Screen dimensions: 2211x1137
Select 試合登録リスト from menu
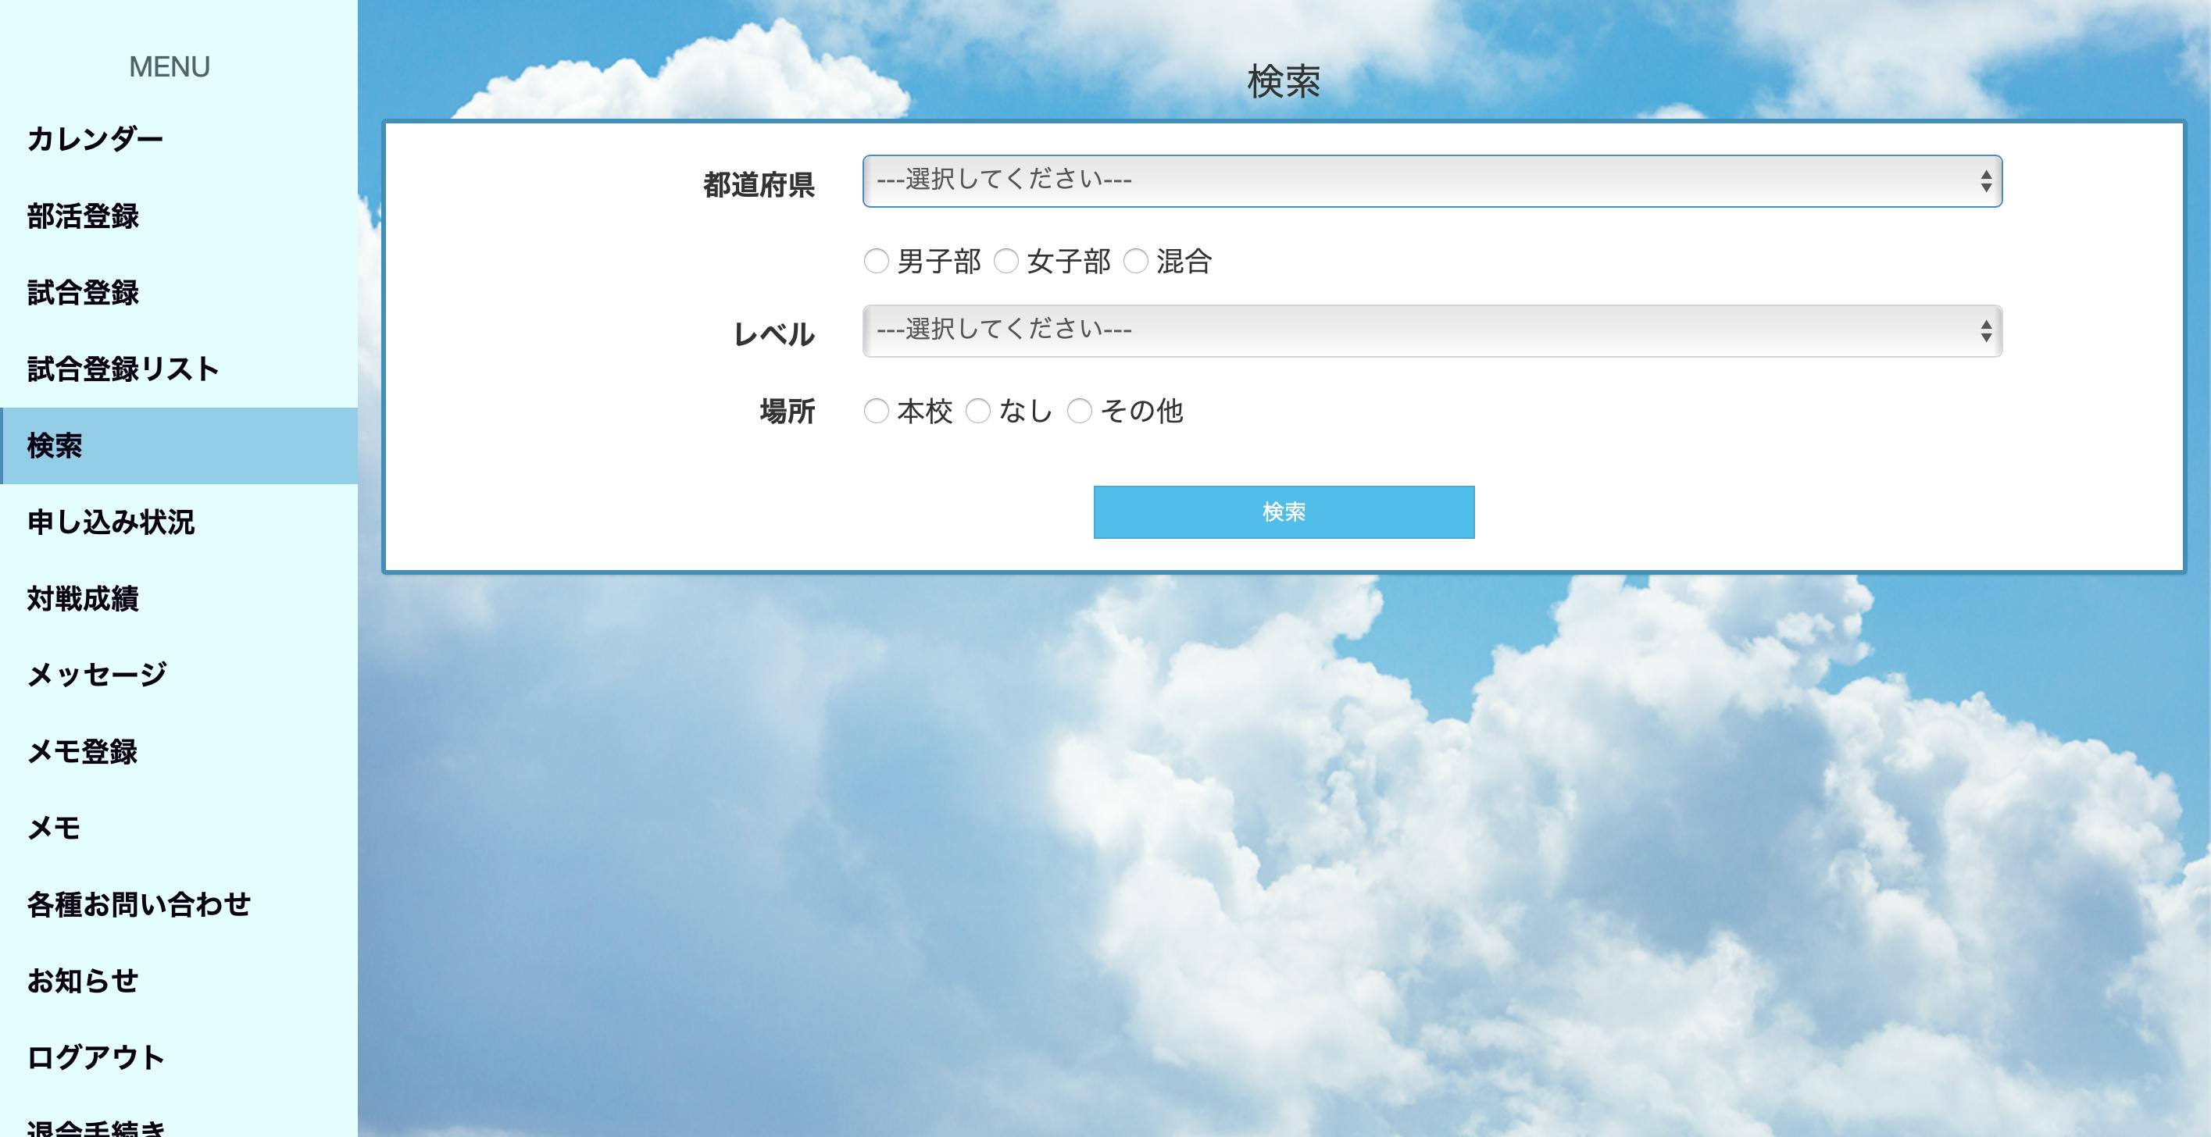pyautogui.click(x=179, y=369)
